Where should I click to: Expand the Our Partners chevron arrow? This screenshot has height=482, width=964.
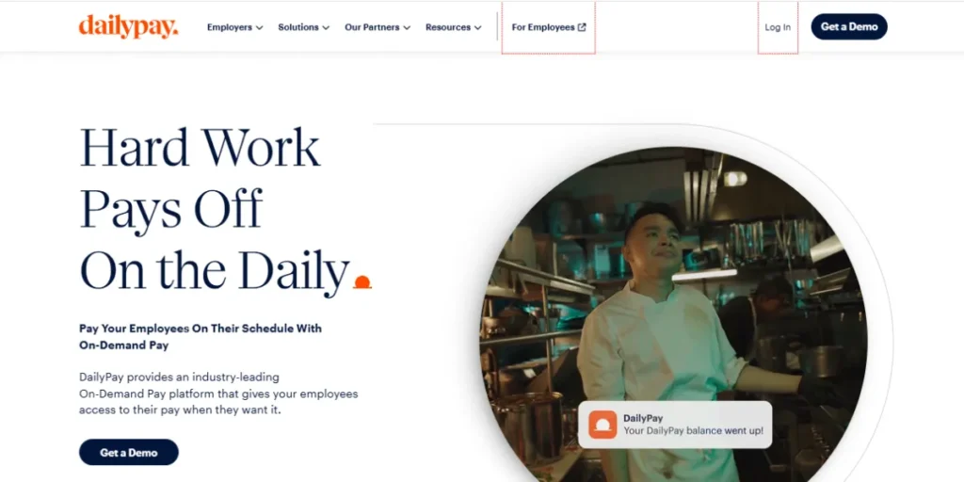click(x=407, y=27)
